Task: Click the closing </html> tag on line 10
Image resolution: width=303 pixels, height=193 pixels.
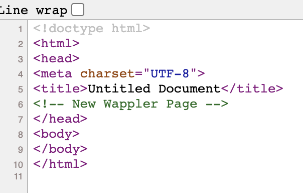Action: 60,164
